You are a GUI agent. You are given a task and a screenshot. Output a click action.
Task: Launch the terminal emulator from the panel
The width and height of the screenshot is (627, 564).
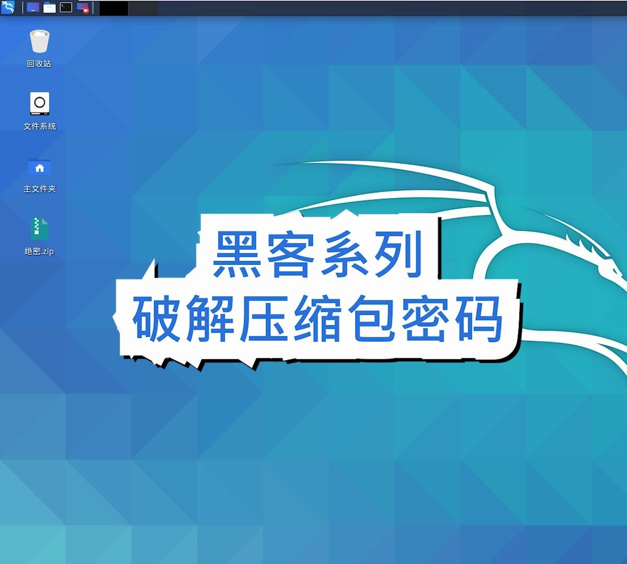click(66, 7)
